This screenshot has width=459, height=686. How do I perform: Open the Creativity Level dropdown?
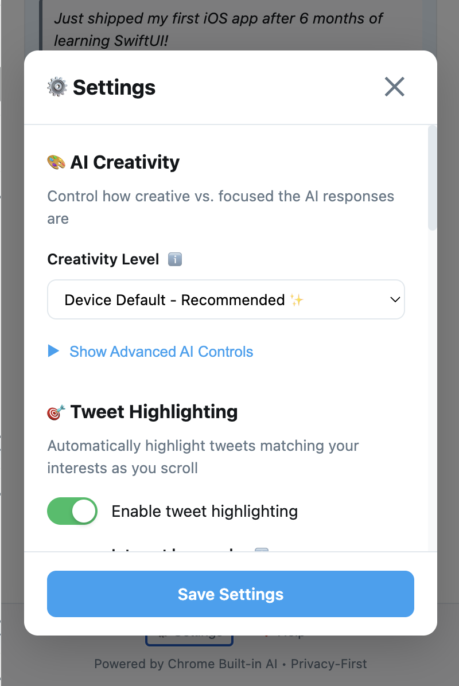(x=226, y=299)
